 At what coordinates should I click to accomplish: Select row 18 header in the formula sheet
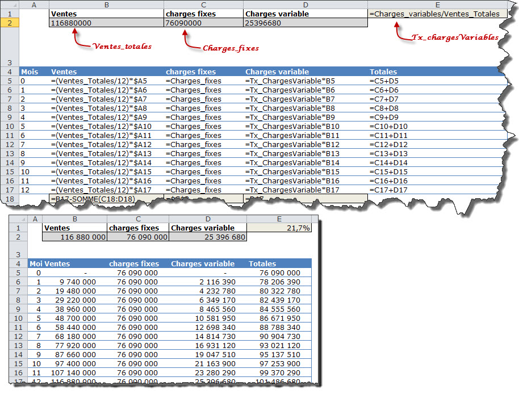pos(10,199)
